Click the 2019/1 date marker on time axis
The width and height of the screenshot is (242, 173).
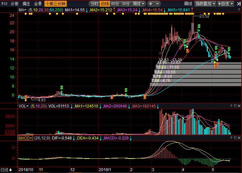point(104,169)
